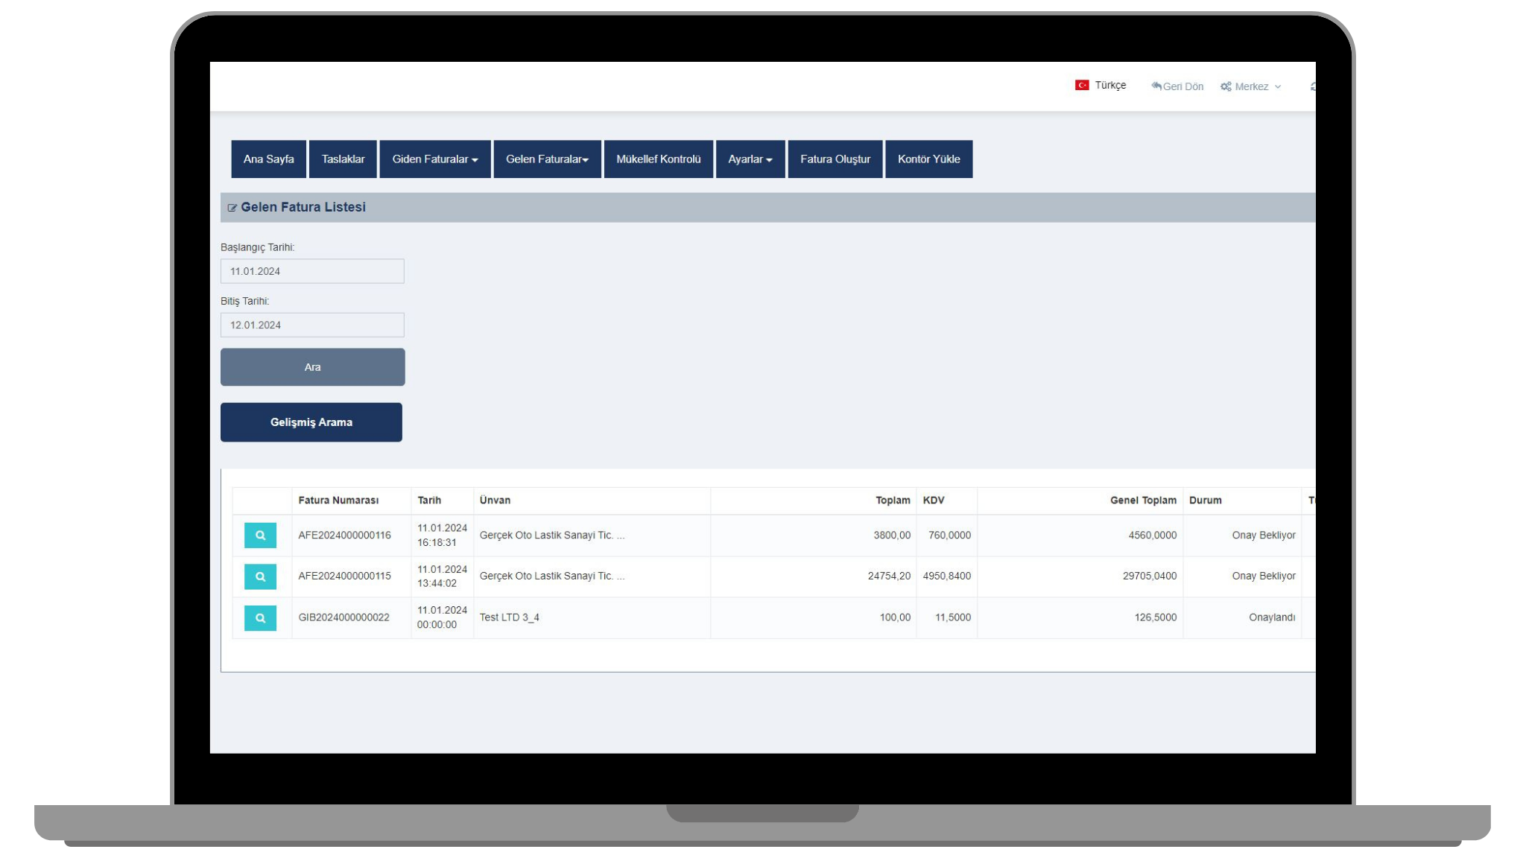View invoice GIB2024000000022 details magnifier icon
This screenshot has width=1526, height=858.
pos(260,618)
